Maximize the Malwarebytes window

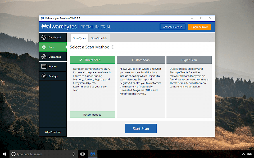201,18
